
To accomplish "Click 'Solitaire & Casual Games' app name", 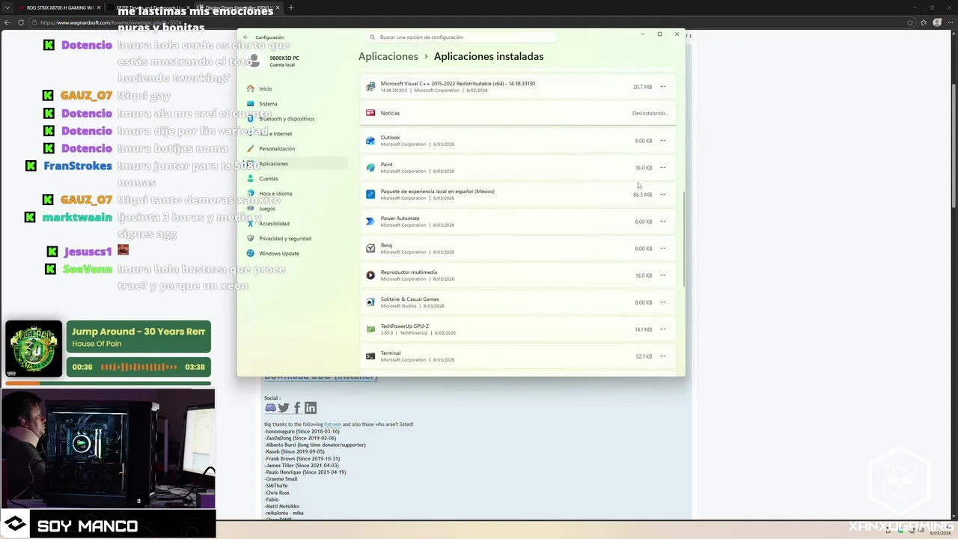I will (x=409, y=299).
